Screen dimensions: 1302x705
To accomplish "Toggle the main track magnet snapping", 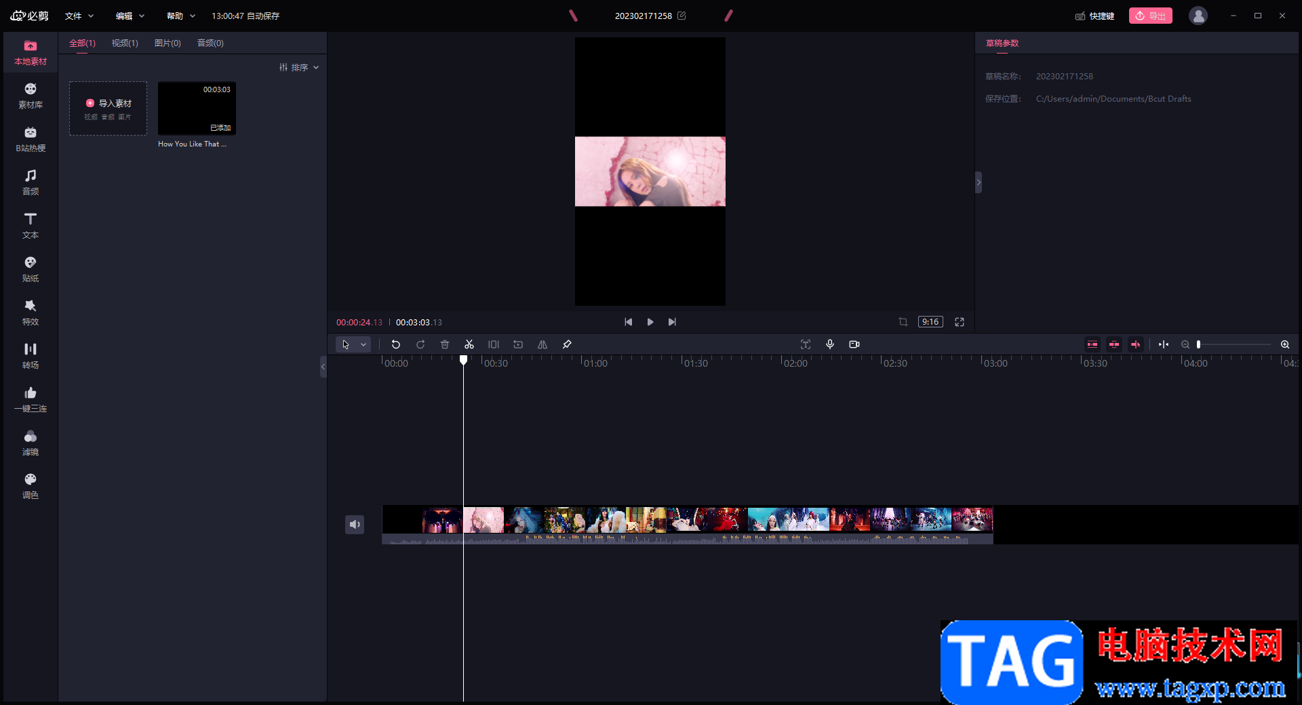I will 1092,344.
